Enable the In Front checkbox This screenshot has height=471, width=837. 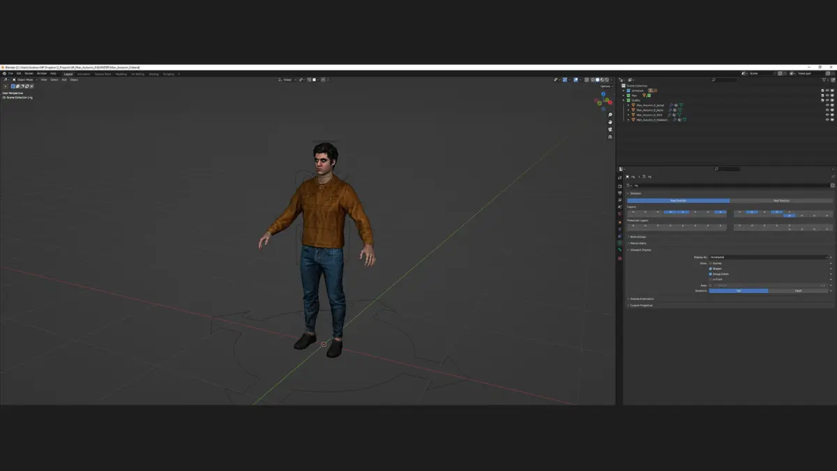click(x=711, y=279)
